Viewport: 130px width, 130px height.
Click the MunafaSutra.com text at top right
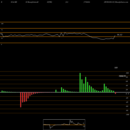coord(122,2)
